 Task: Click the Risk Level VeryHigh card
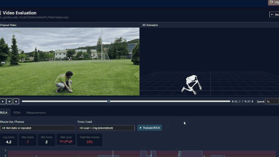coord(66,139)
